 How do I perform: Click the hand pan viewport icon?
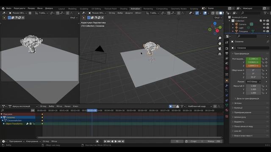220,43
